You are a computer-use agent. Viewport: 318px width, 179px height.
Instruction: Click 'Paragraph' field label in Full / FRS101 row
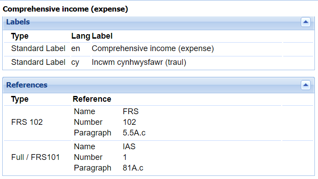(93, 168)
